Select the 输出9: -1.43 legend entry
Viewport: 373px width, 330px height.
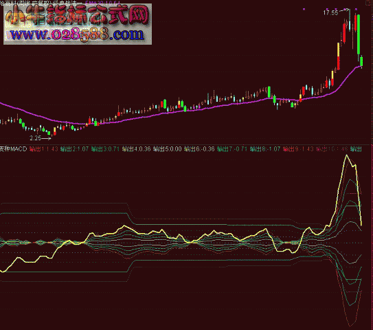click(x=298, y=149)
